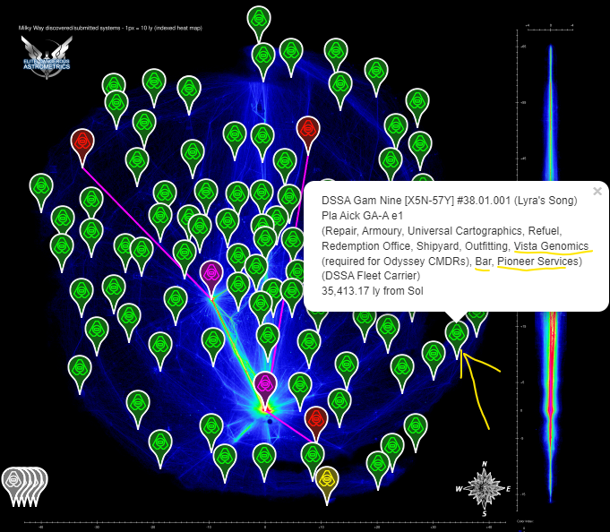Click the green pin under the popup's pointer
This screenshot has width=610, height=532.
(457, 339)
